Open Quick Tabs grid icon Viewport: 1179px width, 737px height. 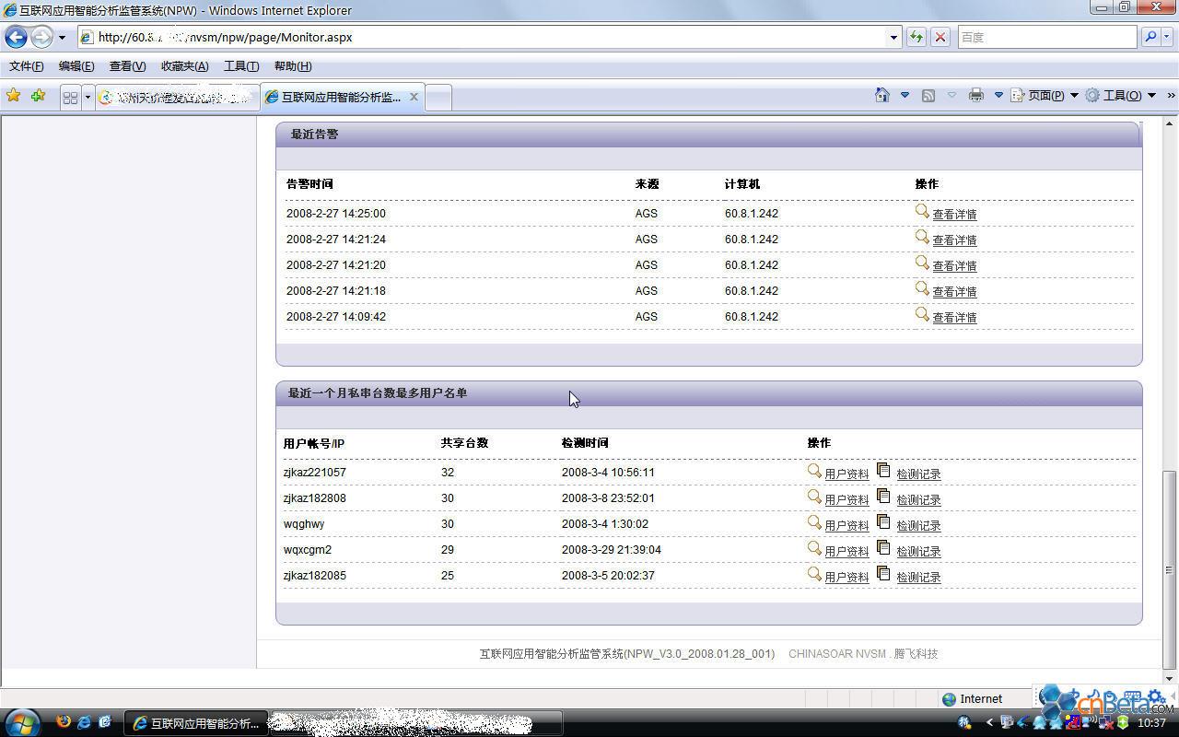point(70,97)
